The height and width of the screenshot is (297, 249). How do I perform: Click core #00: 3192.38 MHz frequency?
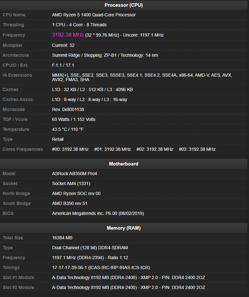[x=70, y=149]
